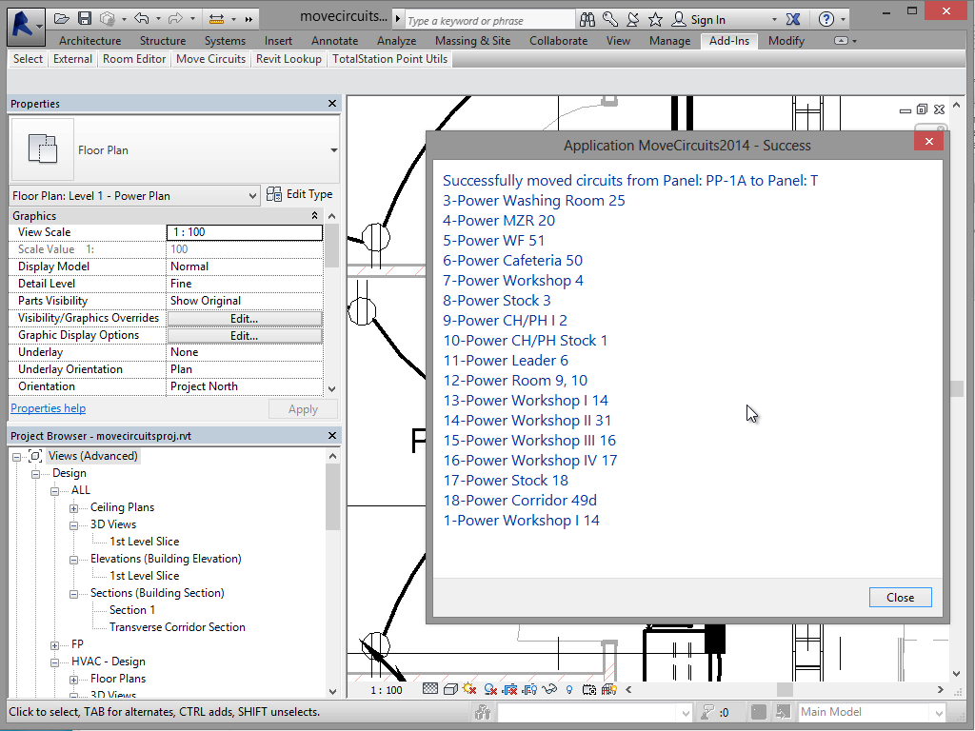975x731 pixels.
Task: Click the search keyword input field
Action: tap(489, 21)
